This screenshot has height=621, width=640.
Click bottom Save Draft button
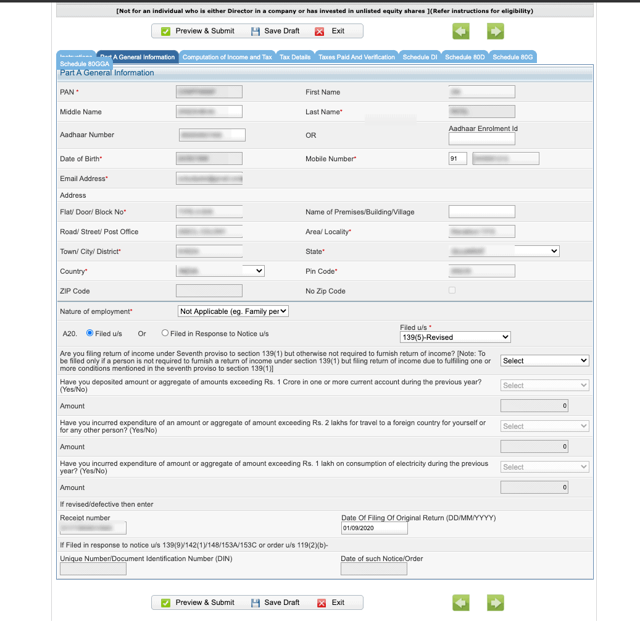(x=275, y=602)
